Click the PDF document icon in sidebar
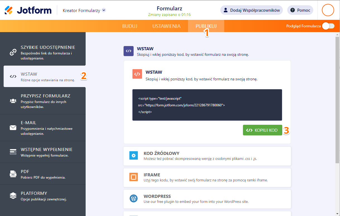 13,174
